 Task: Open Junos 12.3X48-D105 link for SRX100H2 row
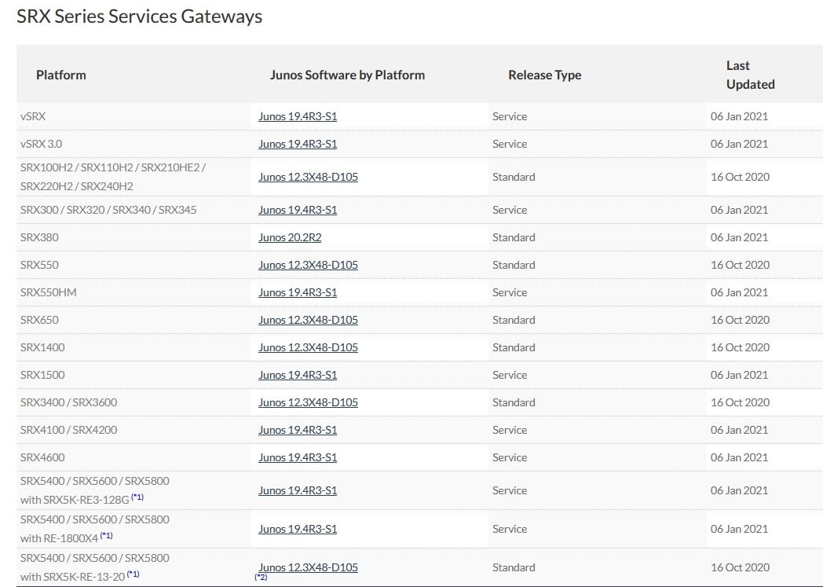(308, 177)
